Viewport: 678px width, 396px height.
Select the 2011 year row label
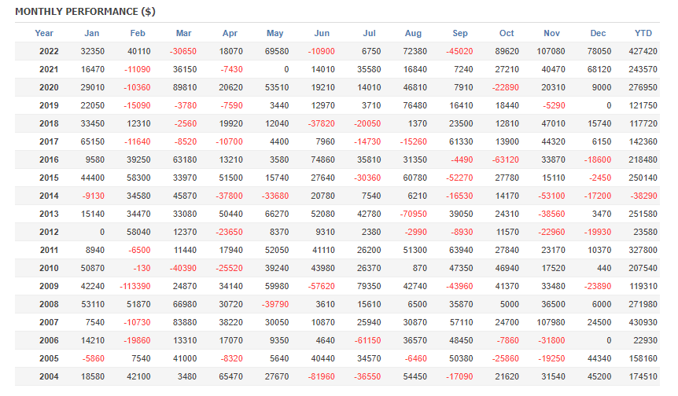[49, 251]
